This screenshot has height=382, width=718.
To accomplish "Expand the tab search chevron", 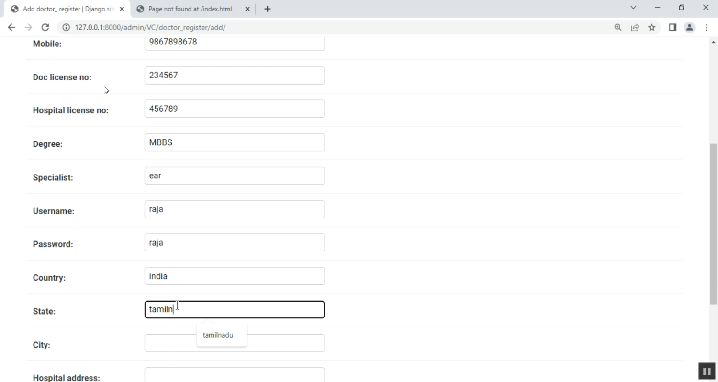I will pos(633,8).
